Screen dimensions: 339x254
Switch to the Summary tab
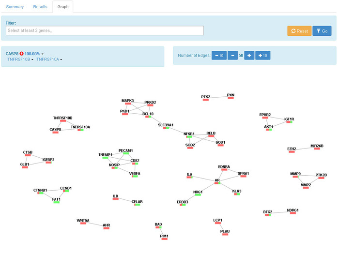pos(15,7)
